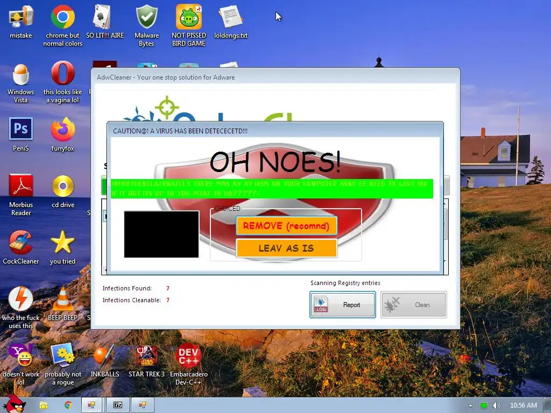Click the 'REMOVE (recomnd)' button
This screenshot has height=413, width=551.
(286, 225)
